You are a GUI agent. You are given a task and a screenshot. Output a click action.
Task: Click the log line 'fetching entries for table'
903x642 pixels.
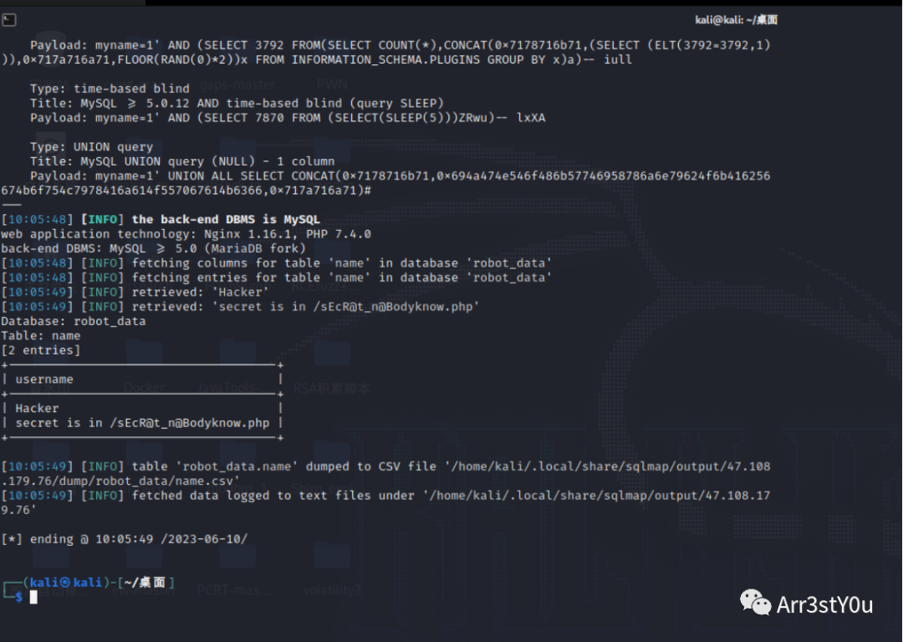coord(277,278)
